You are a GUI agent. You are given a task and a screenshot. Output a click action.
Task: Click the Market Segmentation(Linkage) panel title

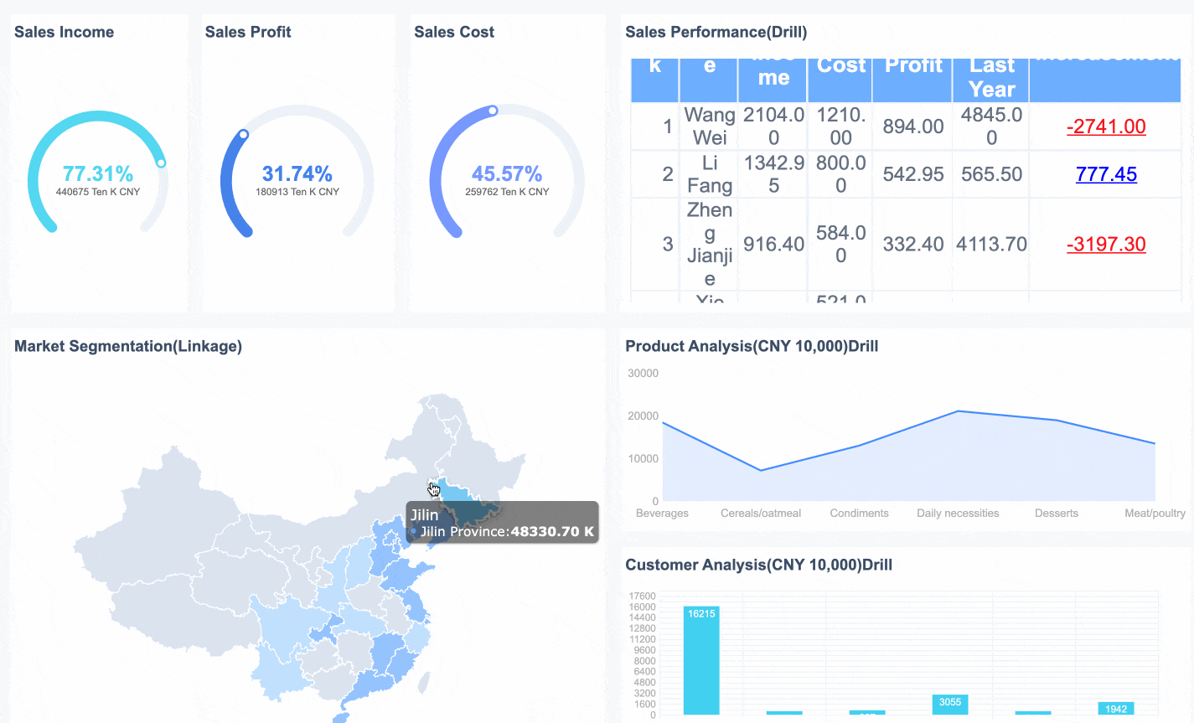coord(127,345)
